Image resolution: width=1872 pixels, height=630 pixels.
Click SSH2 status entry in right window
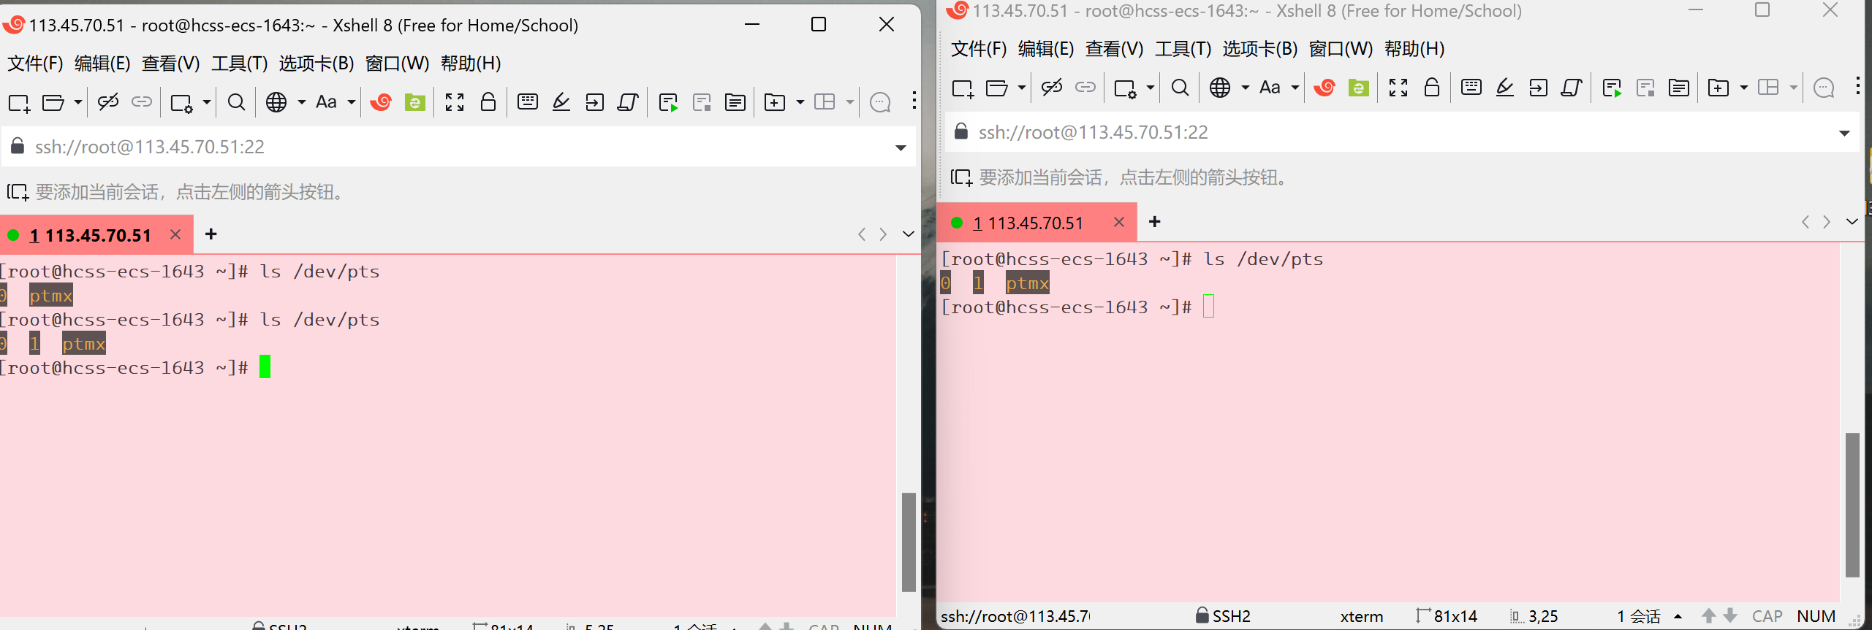click(x=1223, y=616)
